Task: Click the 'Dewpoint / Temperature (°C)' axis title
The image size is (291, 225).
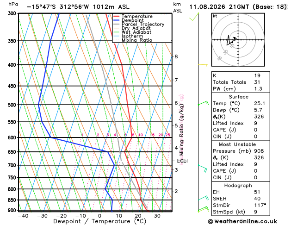Action: [x=99, y=221]
